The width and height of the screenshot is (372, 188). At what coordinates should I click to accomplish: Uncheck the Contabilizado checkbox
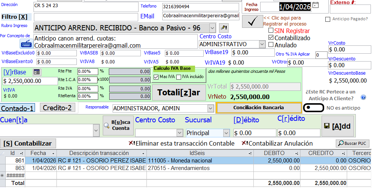[x=271, y=38]
